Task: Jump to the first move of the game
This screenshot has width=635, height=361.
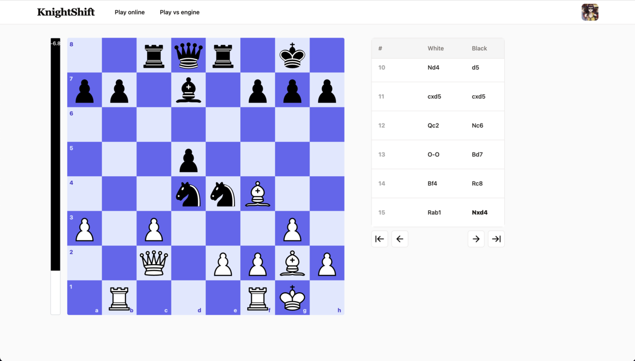Action: coord(379,239)
